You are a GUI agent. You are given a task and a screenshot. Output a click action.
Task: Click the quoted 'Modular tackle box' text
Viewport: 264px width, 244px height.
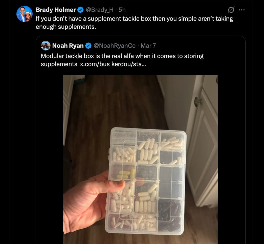(122, 56)
